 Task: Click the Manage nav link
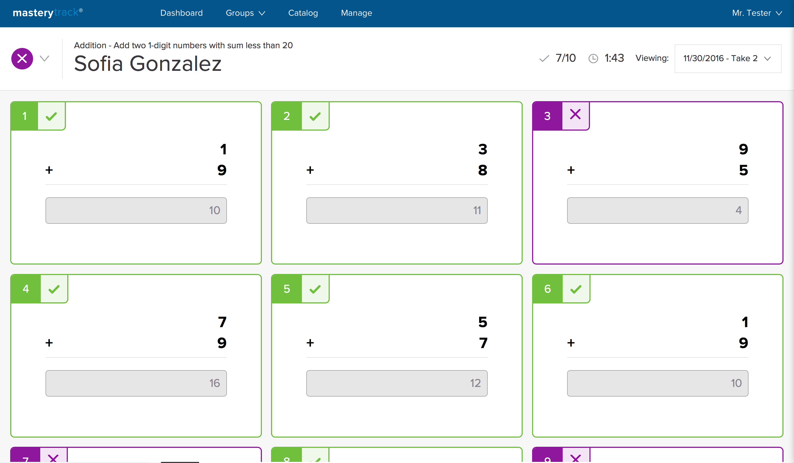coord(356,13)
